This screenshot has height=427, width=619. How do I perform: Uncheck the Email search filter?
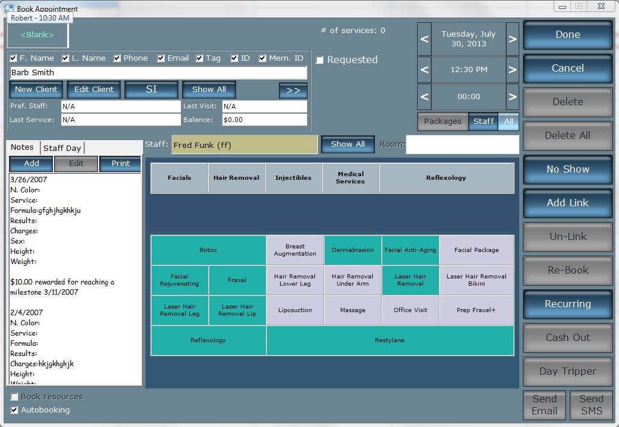tap(161, 58)
